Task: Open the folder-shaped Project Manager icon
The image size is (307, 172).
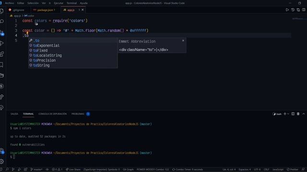Action: 2,75
